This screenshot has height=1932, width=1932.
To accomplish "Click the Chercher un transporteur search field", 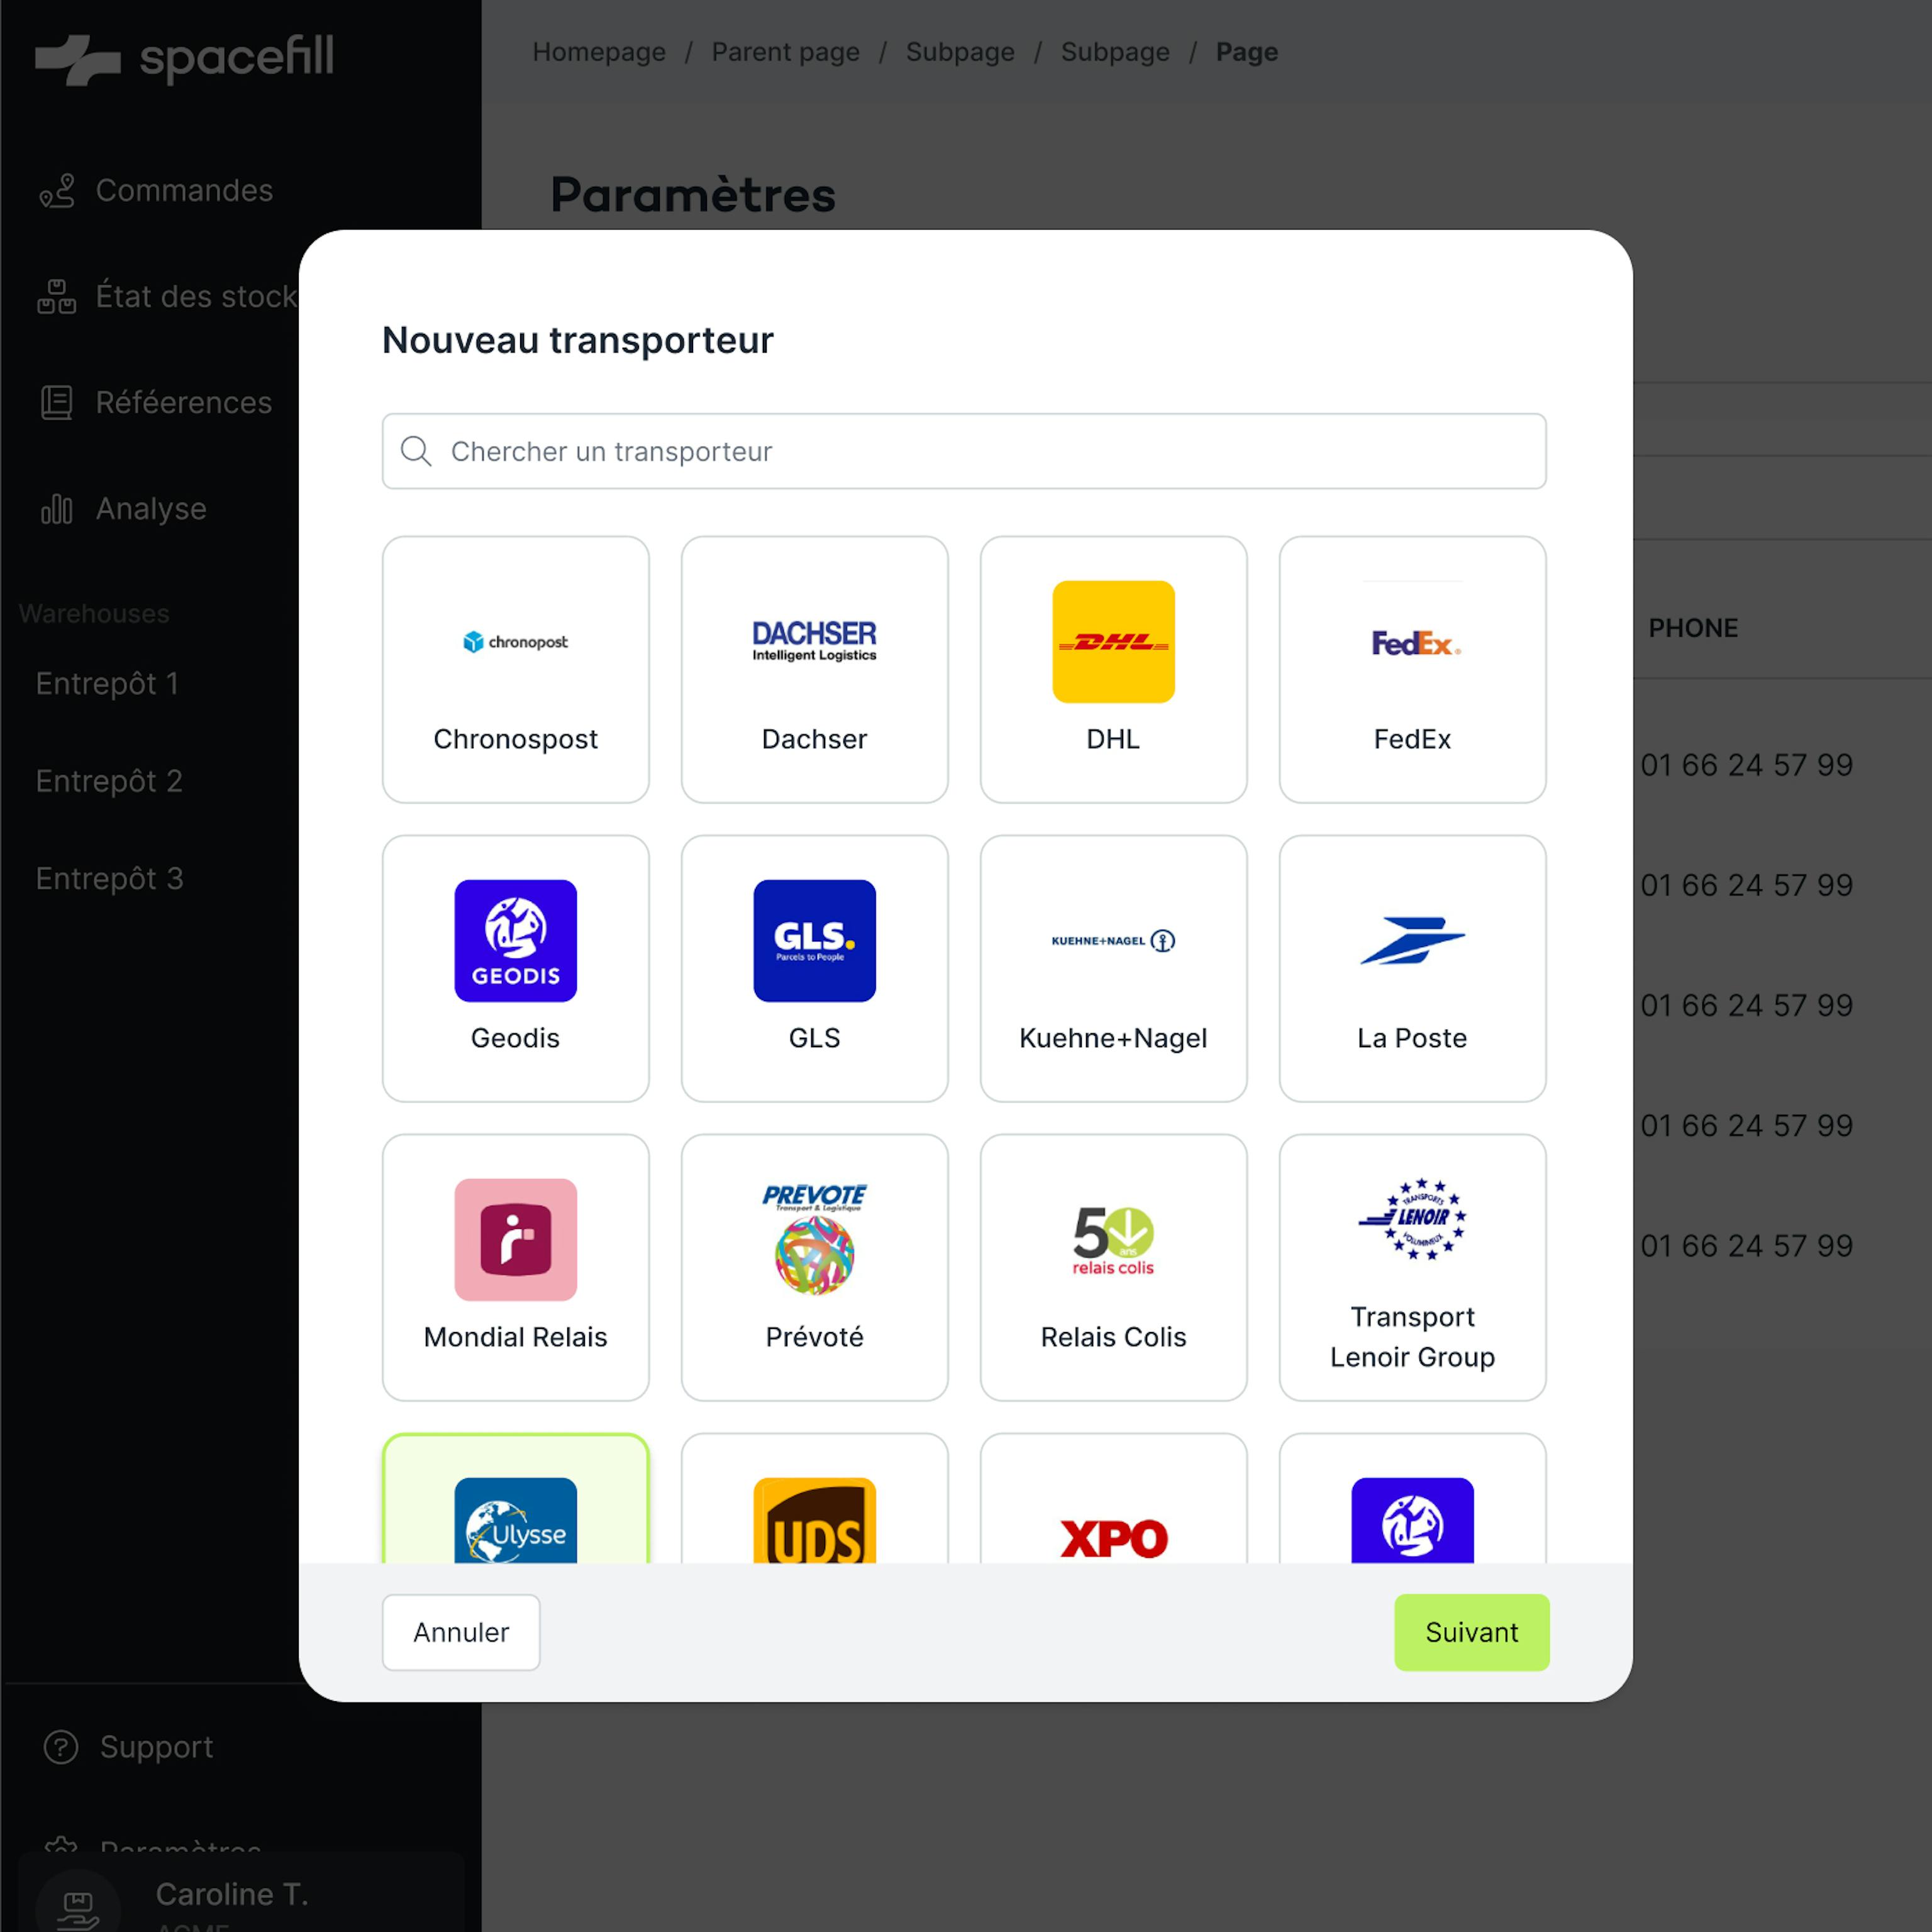I will click(964, 451).
